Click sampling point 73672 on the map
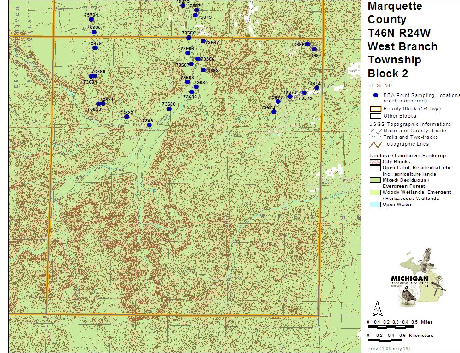The image size is (460, 353). pos(274,112)
